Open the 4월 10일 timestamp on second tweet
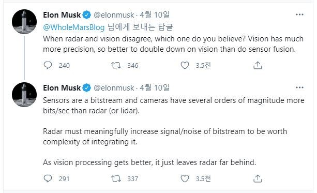Viewport: 317px width, 193px height. click(155, 88)
